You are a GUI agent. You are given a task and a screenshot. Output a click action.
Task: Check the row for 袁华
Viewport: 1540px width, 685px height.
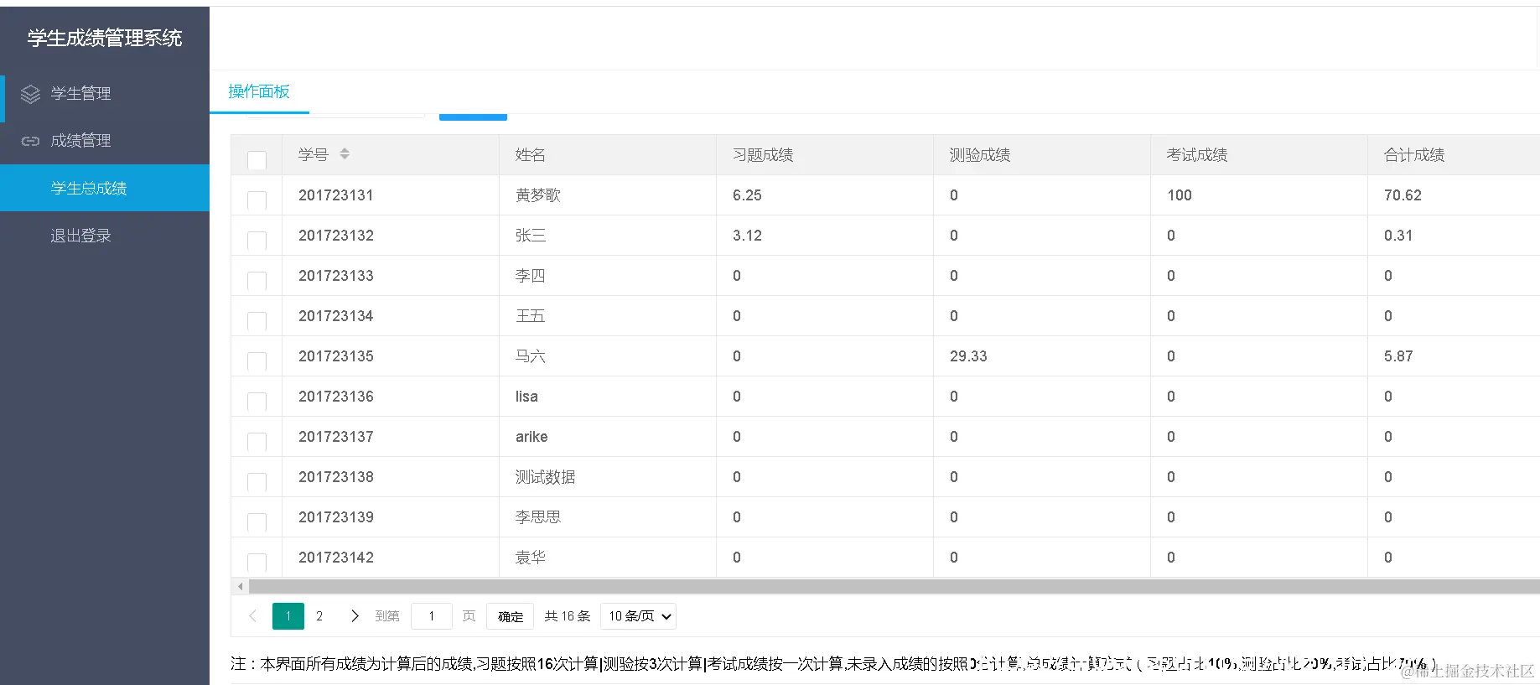[x=257, y=562]
